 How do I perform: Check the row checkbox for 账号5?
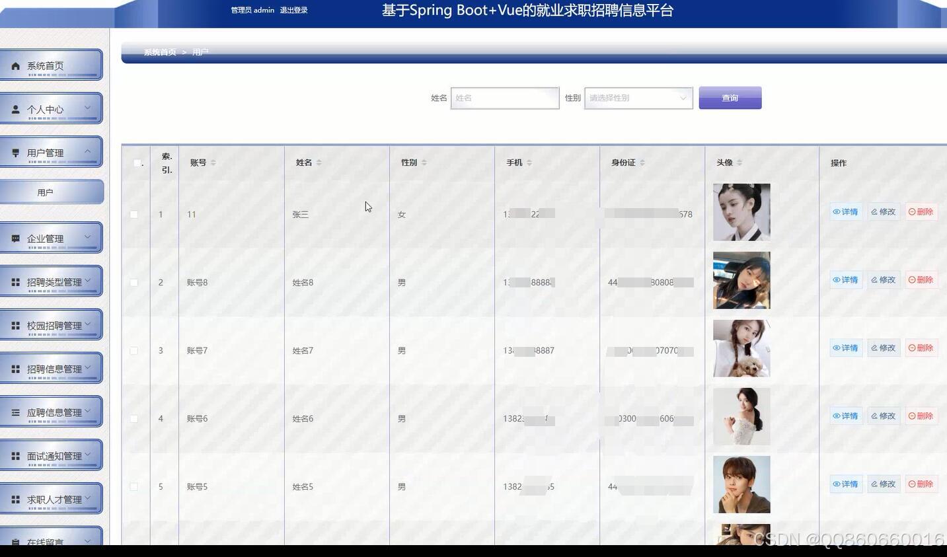(x=134, y=486)
